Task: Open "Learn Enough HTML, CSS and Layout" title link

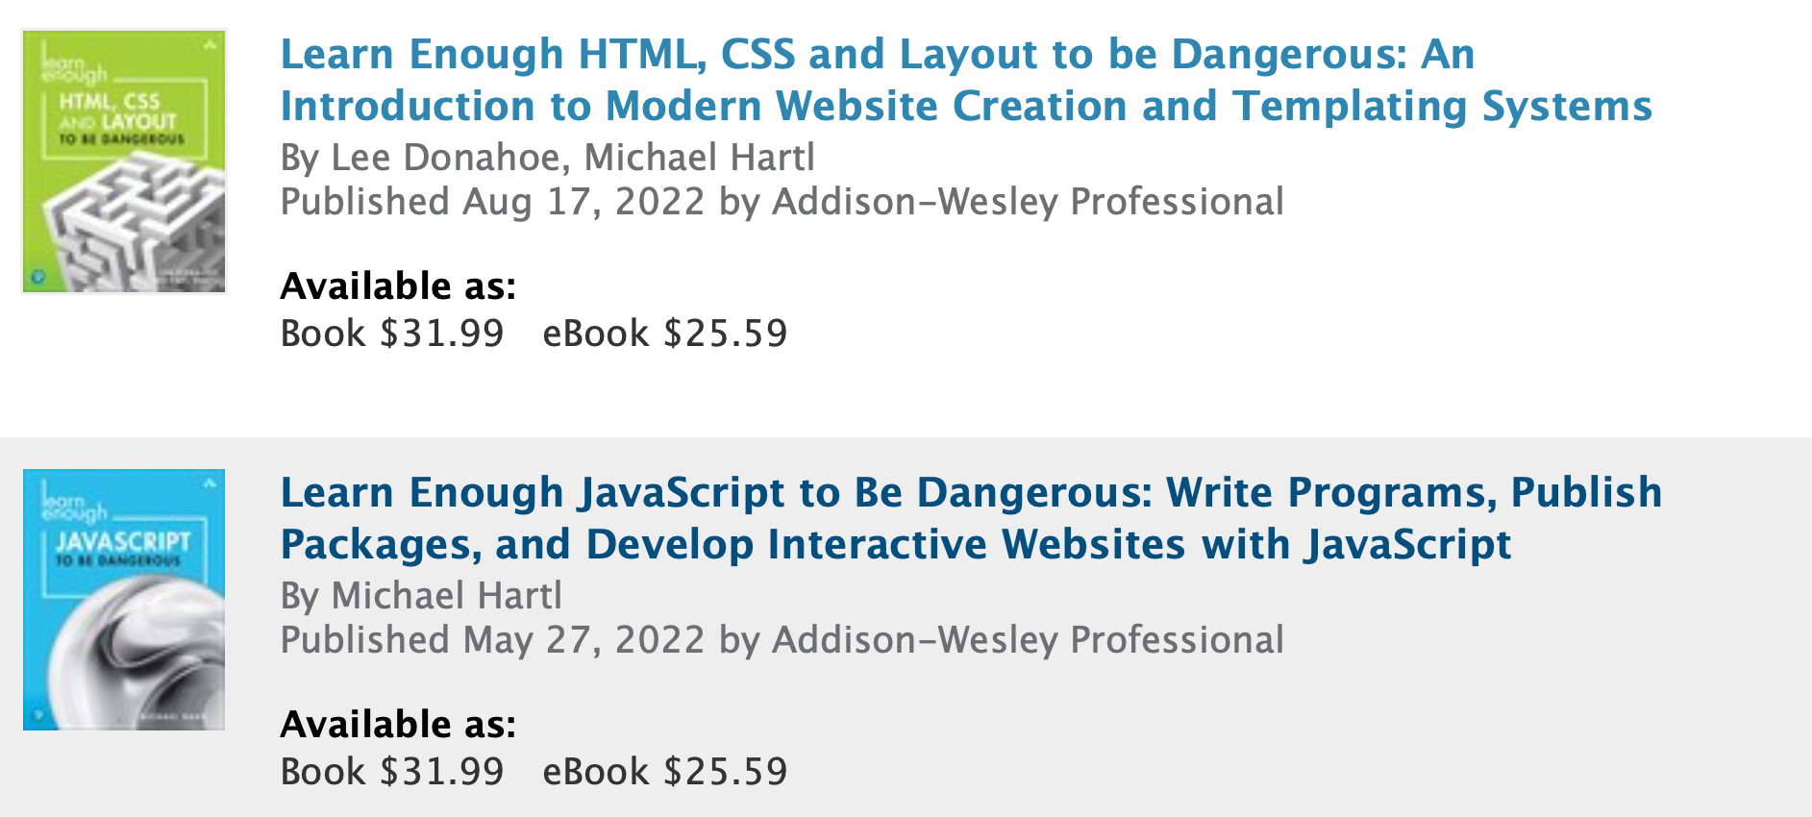Action: 965,80
